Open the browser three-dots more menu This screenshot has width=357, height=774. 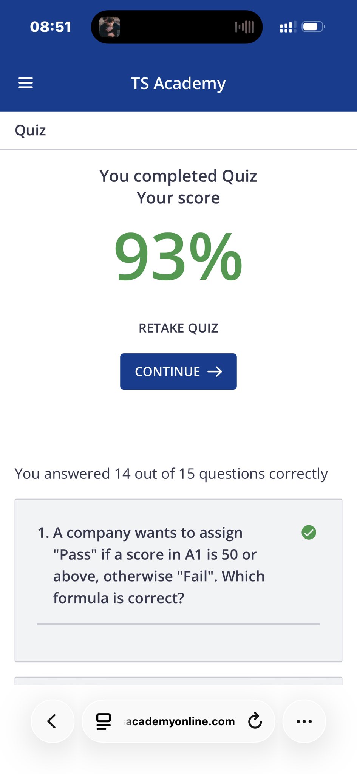click(304, 721)
